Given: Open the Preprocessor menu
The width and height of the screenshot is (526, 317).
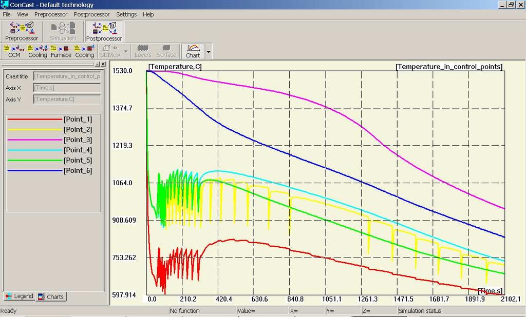Looking at the screenshot, I should (x=51, y=14).
